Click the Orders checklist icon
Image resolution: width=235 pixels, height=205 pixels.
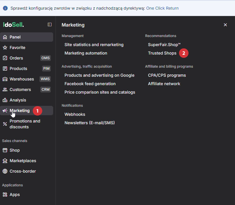coord(5,58)
